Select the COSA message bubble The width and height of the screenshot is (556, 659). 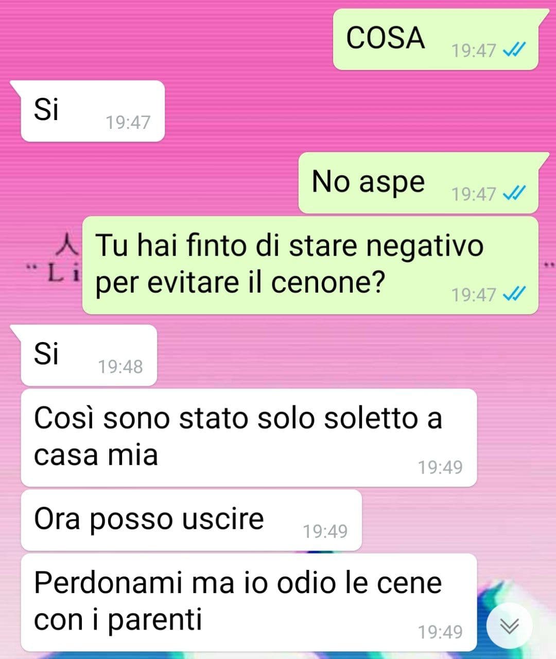pos(436,39)
